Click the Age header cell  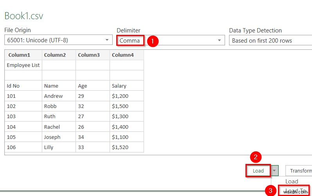click(x=93, y=86)
